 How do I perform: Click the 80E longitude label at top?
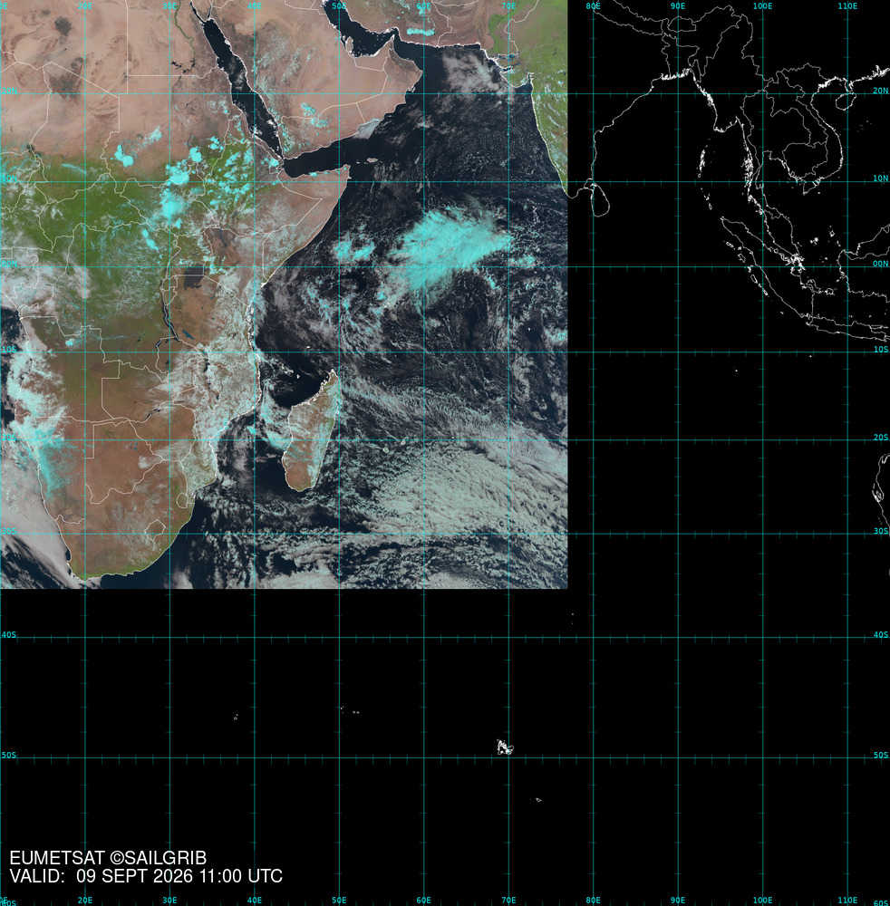coord(593,5)
